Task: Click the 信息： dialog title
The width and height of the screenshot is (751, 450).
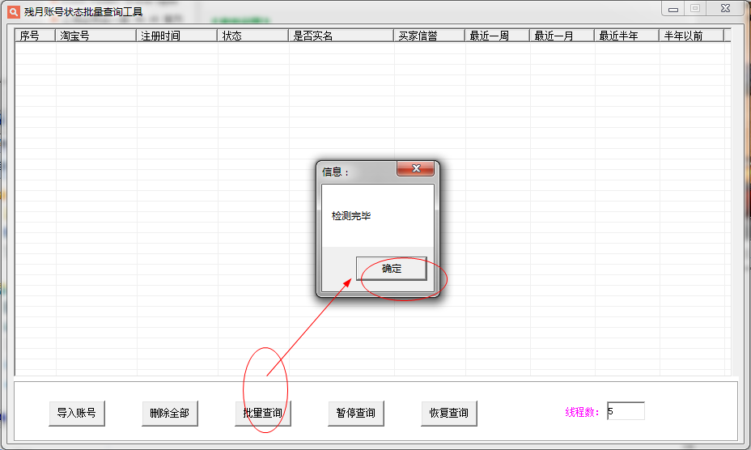Action: (336, 172)
